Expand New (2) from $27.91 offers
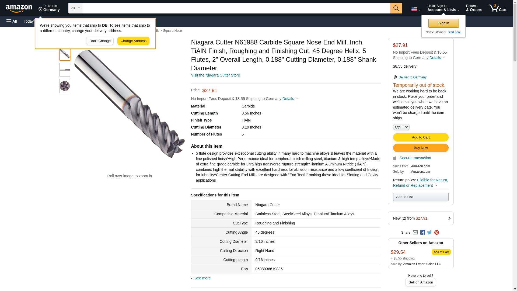This screenshot has width=517, height=291. 421,218
